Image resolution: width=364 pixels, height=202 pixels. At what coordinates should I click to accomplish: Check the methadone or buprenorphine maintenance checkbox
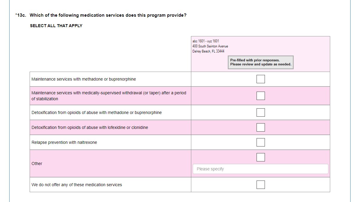click(260, 79)
